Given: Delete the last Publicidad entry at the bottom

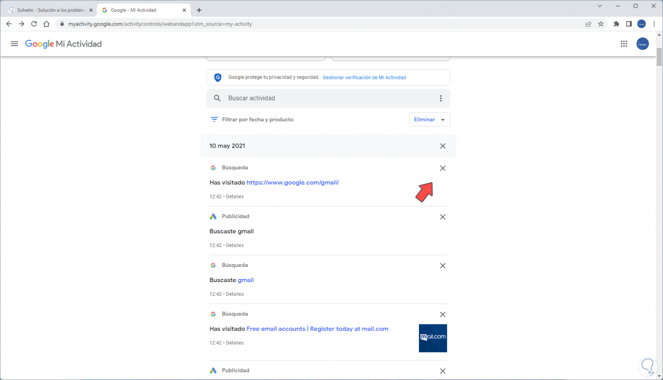Looking at the screenshot, I should pyautogui.click(x=442, y=371).
